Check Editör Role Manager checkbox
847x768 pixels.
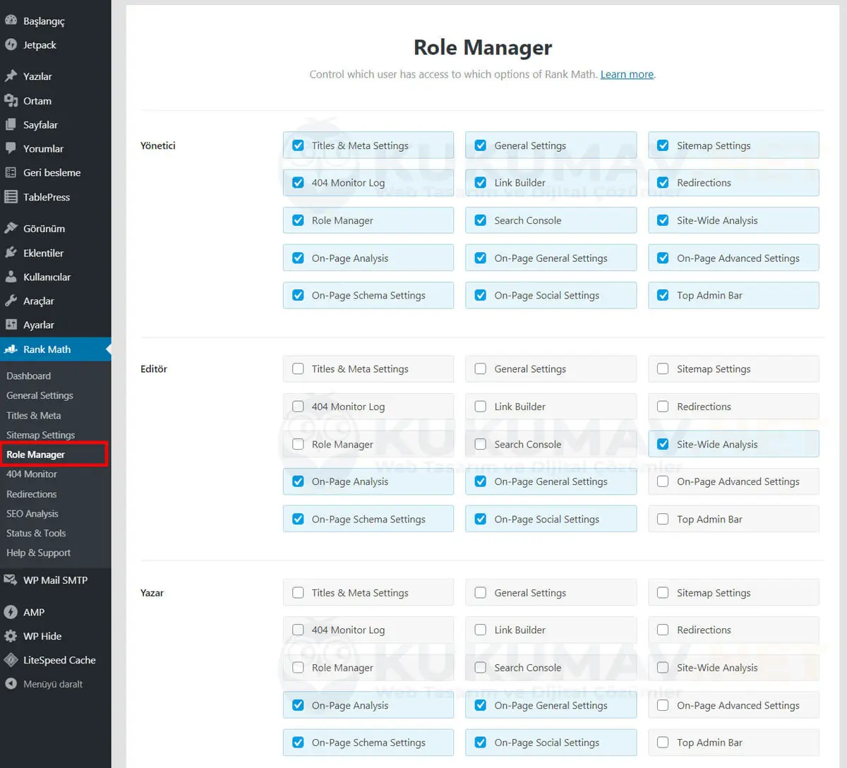coord(298,444)
